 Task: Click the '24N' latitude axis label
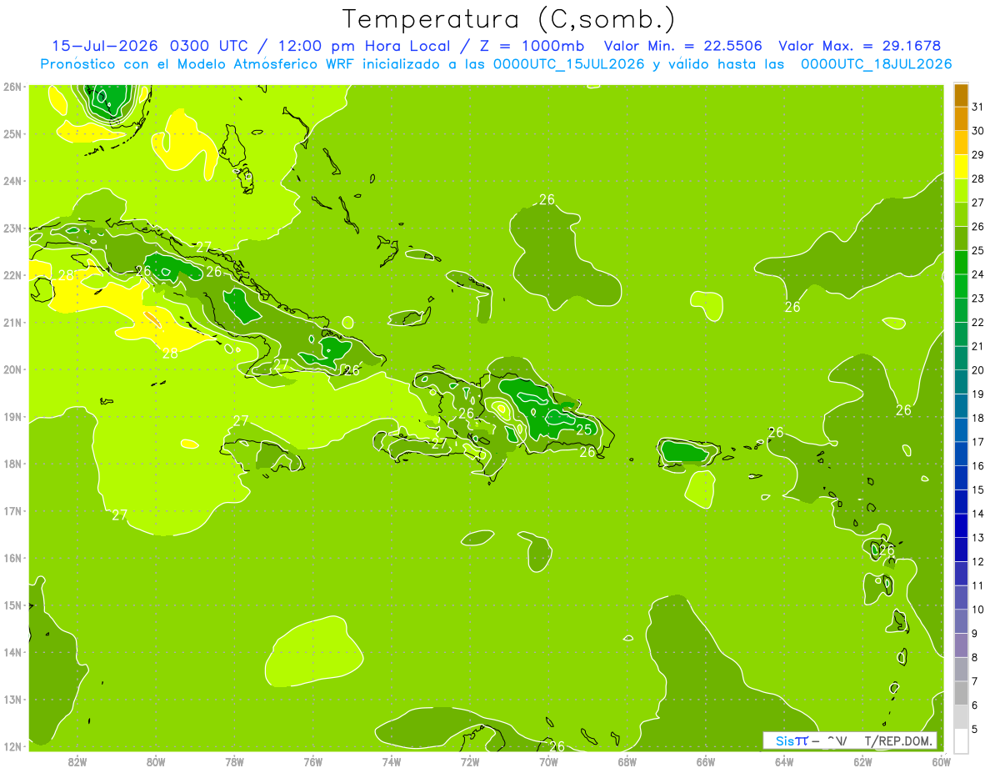tap(12, 181)
